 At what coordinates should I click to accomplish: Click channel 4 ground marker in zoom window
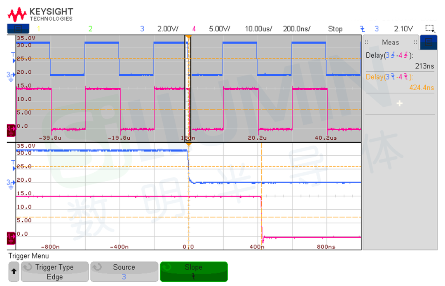[x=11, y=238]
